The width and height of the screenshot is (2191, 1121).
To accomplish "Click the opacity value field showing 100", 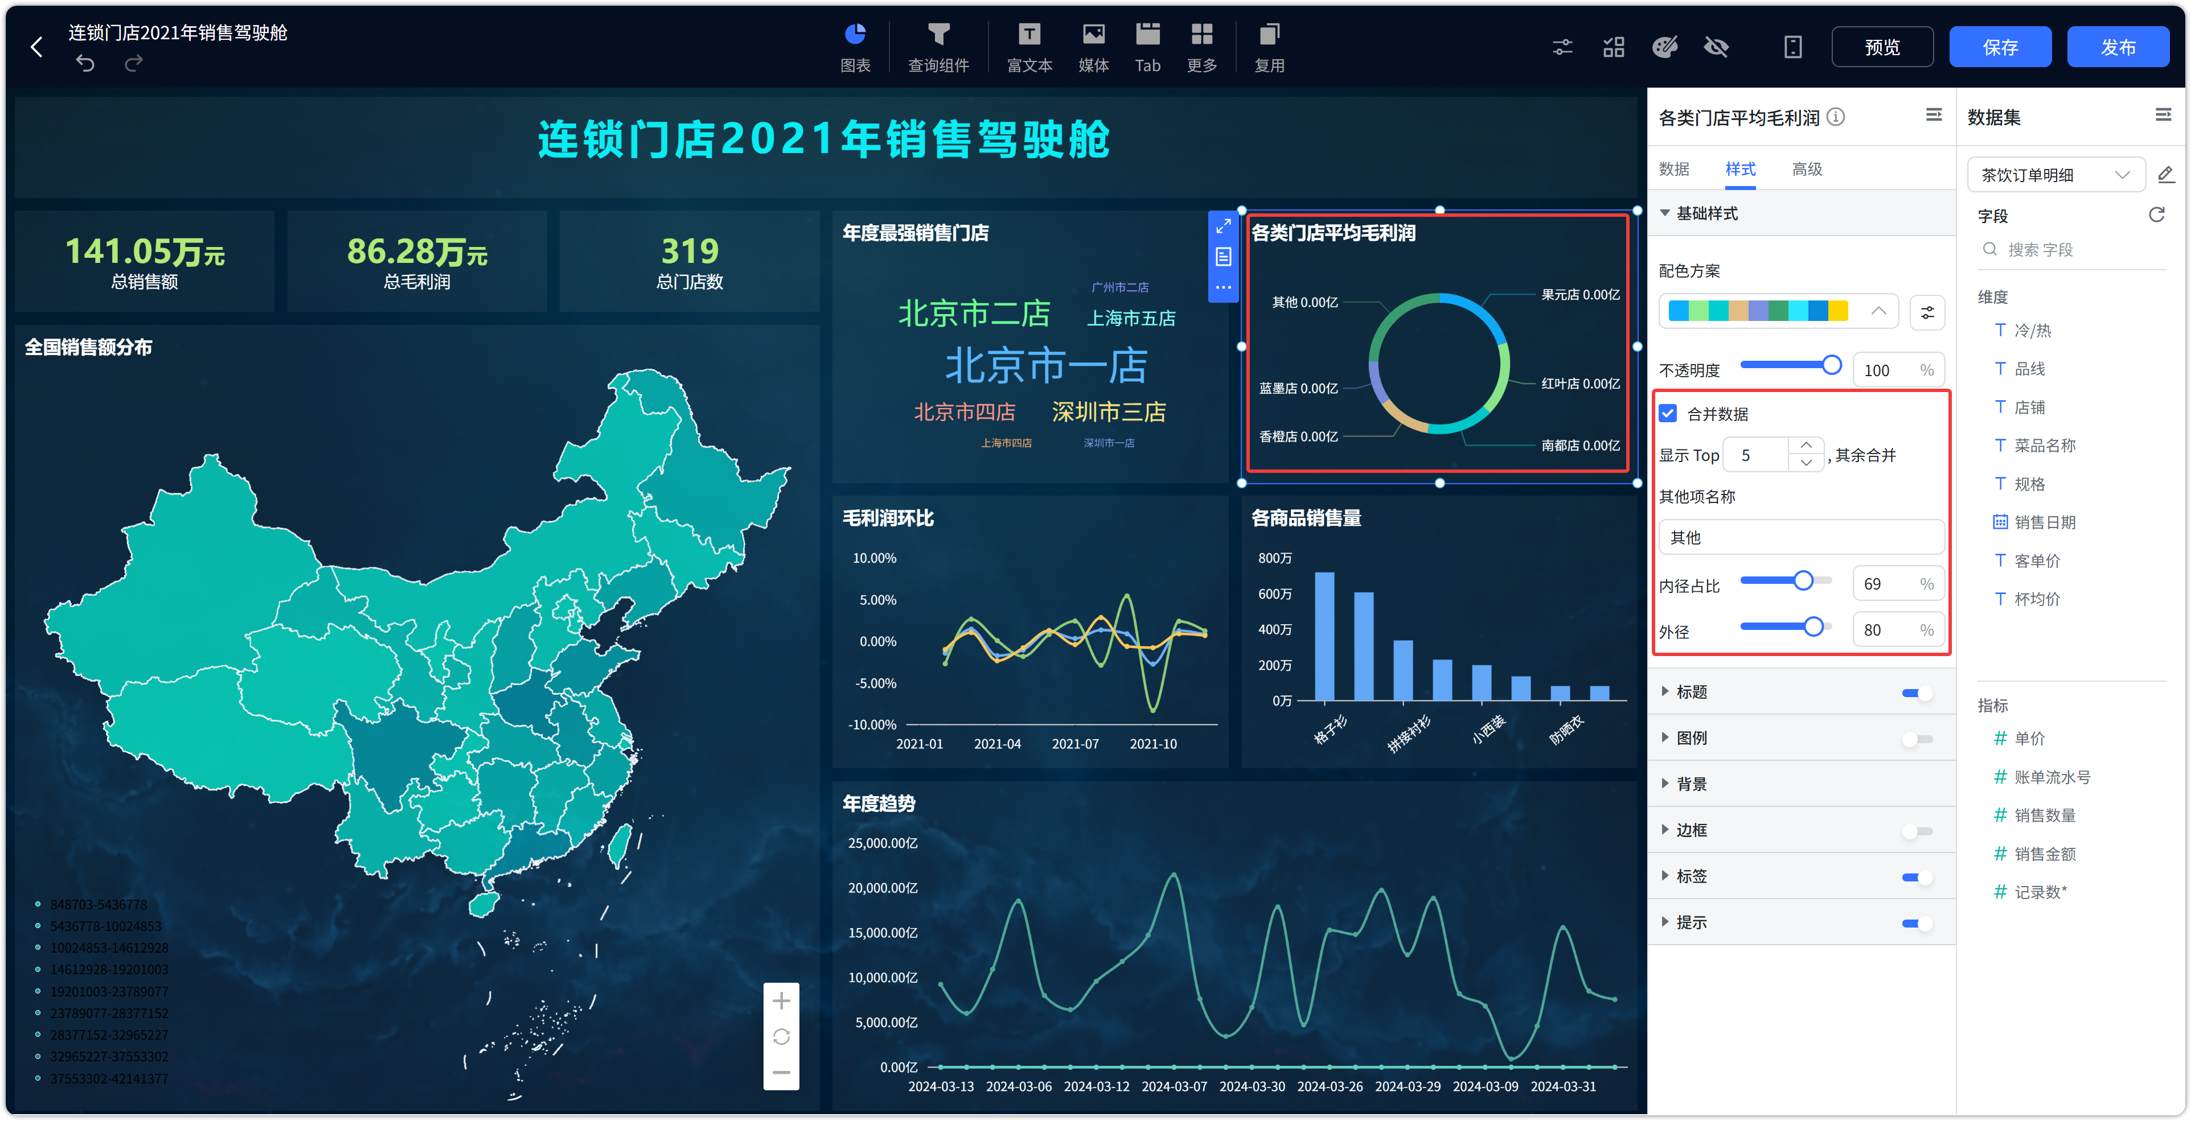I will click(x=1898, y=370).
